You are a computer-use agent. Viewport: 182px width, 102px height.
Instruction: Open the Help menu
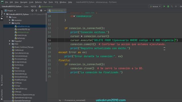coord(70,2)
